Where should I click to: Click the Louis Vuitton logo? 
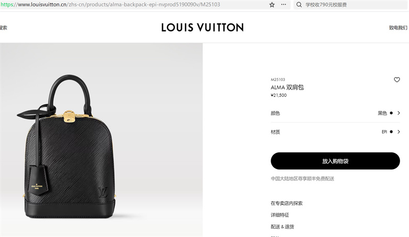pyautogui.click(x=202, y=27)
